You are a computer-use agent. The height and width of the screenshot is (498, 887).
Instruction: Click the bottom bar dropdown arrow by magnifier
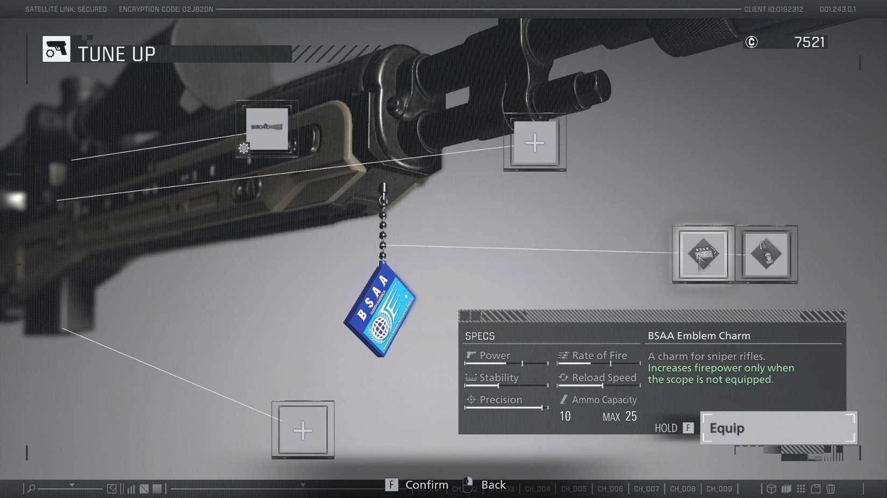point(71,485)
